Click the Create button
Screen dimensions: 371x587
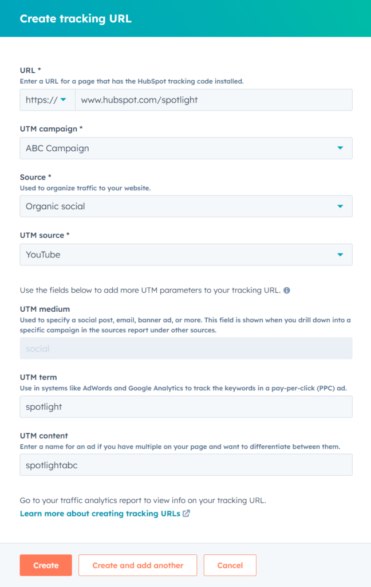(x=46, y=565)
